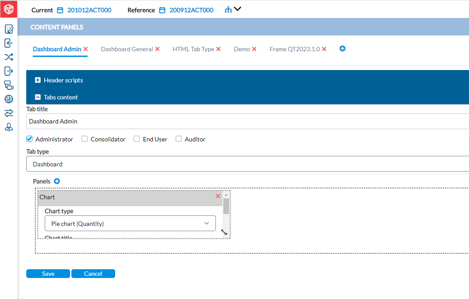Save the dashboard settings
The width and height of the screenshot is (469, 299).
pyautogui.click(x=48, y=274)
